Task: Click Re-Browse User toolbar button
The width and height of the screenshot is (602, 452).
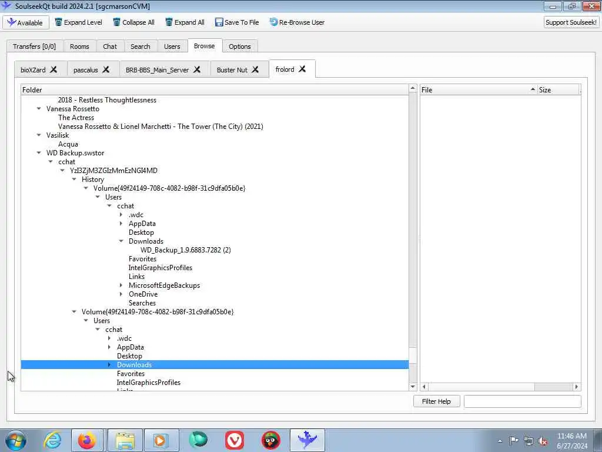Action: (x=297, y=22)
